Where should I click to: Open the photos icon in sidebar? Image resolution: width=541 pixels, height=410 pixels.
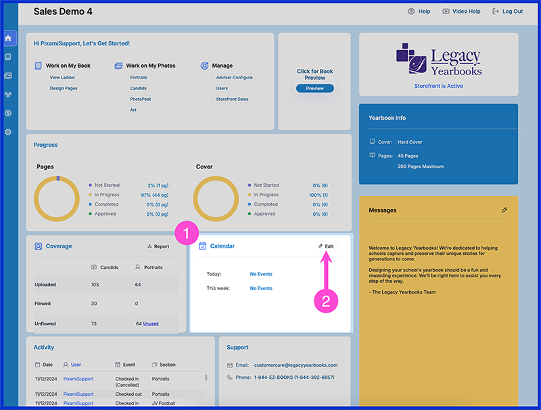[x=8, y=76]
